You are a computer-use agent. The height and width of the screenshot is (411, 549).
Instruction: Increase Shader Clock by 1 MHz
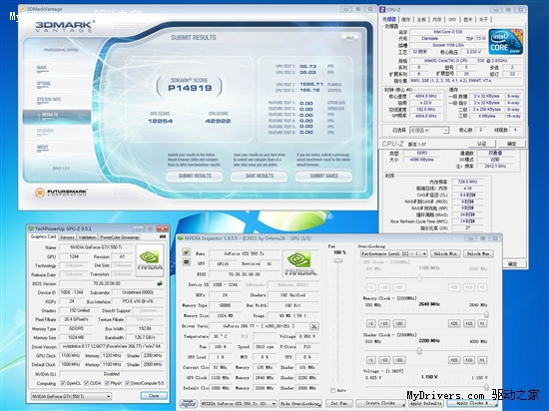(482, 360)
